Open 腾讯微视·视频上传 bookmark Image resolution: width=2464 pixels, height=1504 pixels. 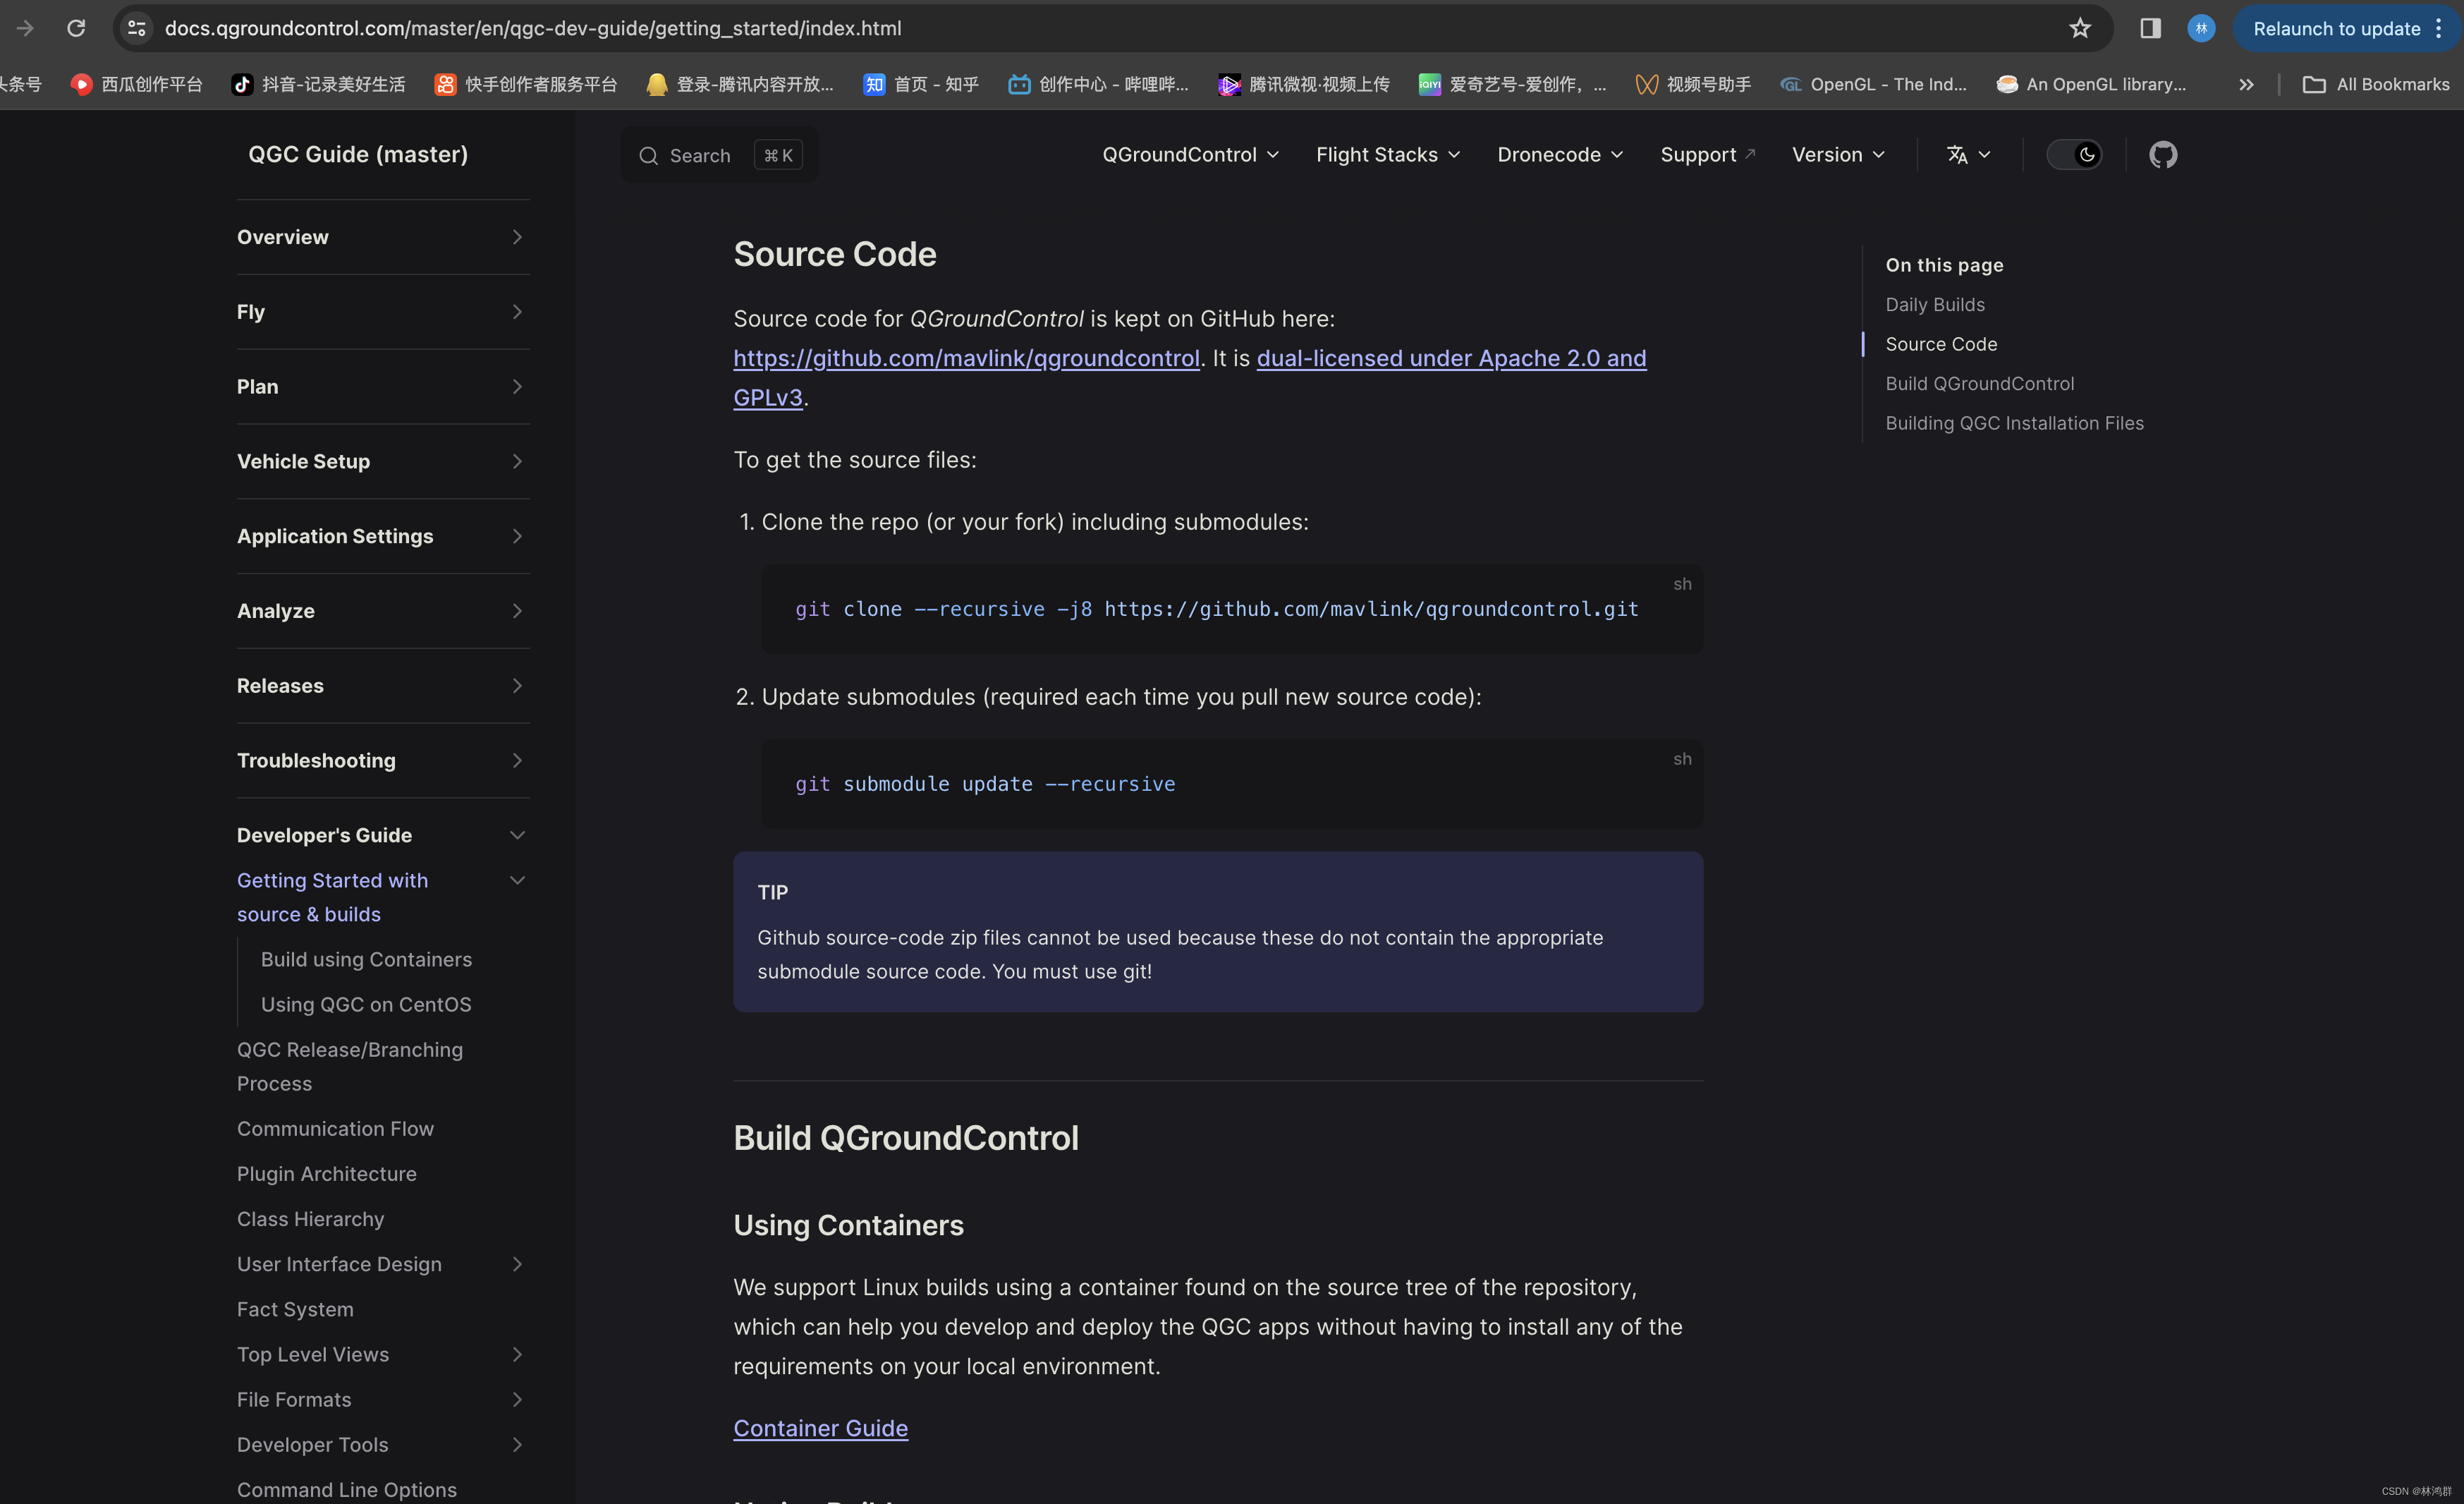point(1303,85)
